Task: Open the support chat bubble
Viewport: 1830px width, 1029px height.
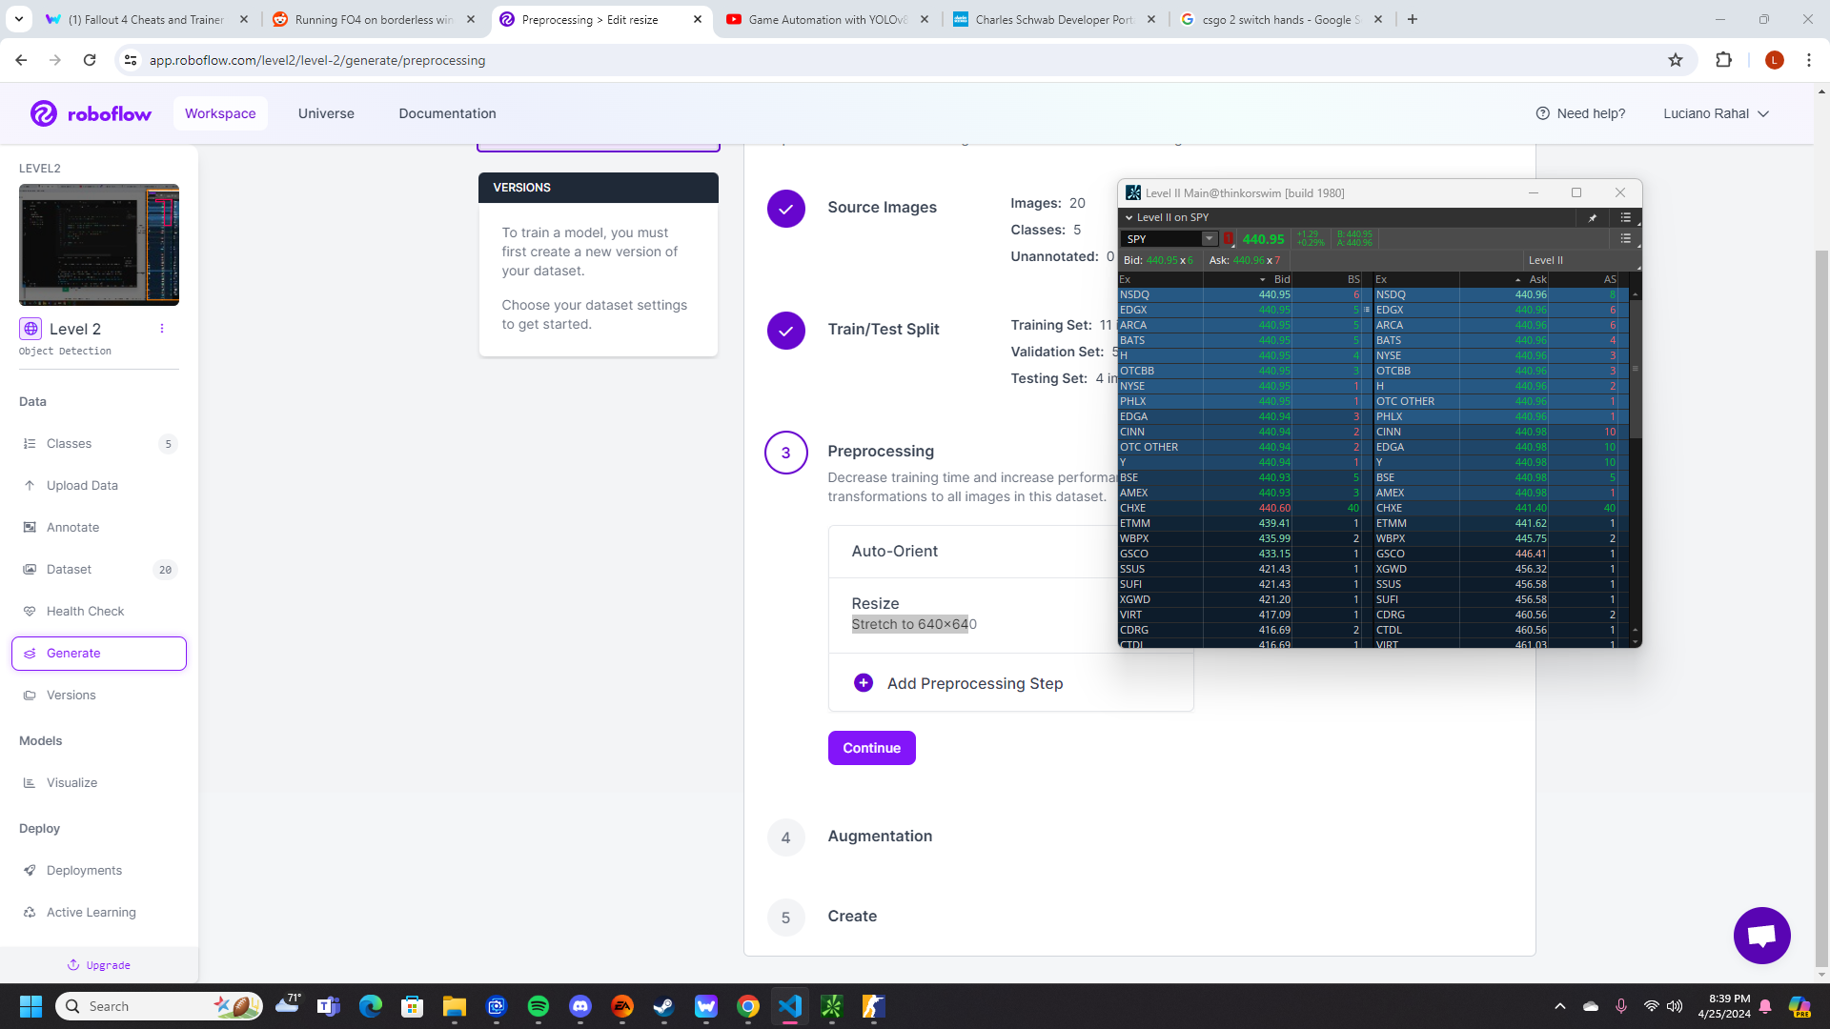Action: (x=1760, y=936)
